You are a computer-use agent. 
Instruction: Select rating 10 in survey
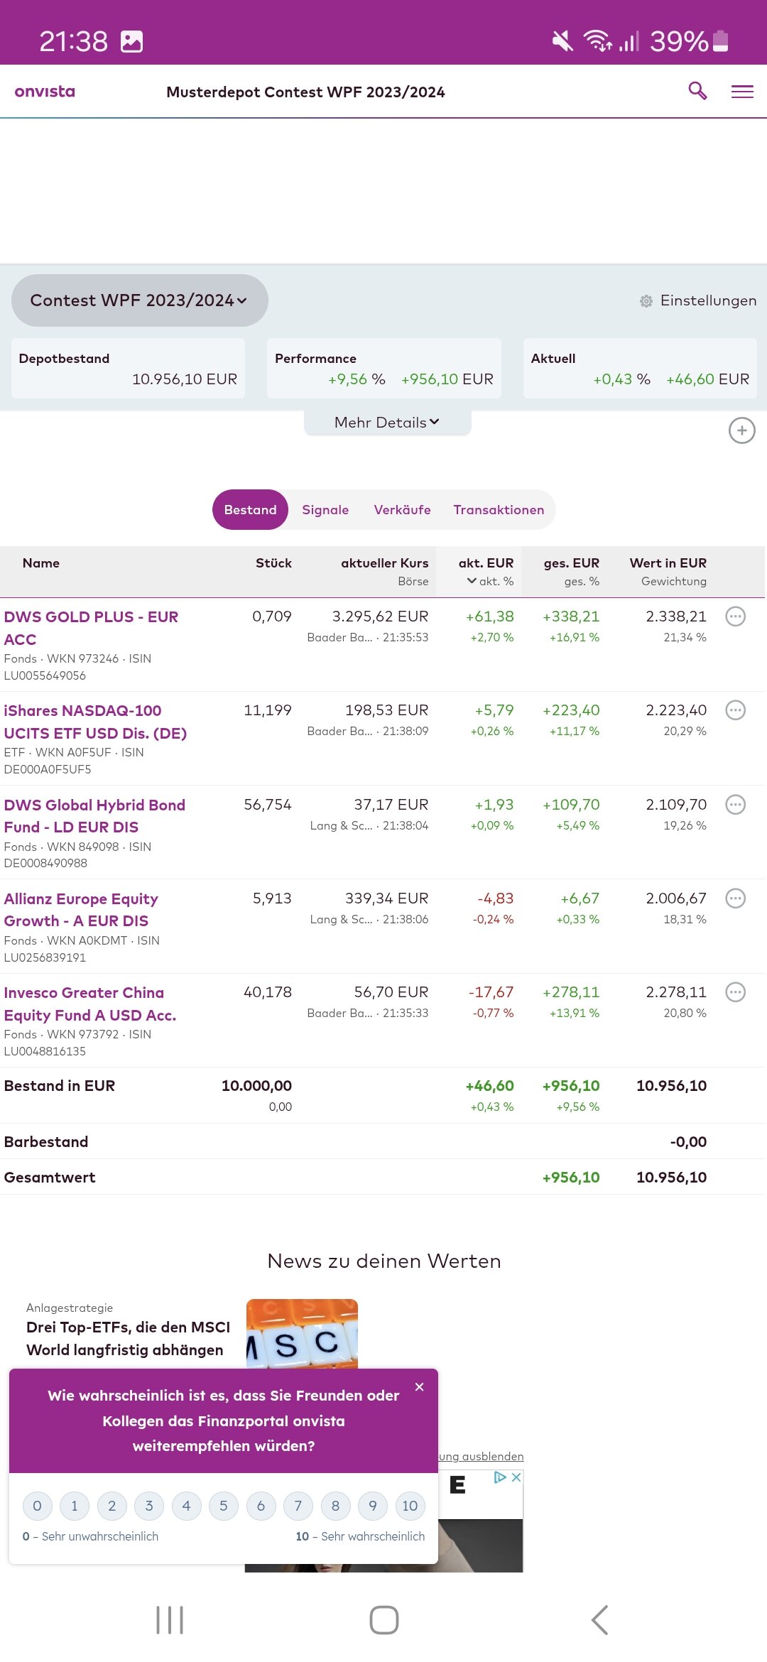tap(410, 1506)
